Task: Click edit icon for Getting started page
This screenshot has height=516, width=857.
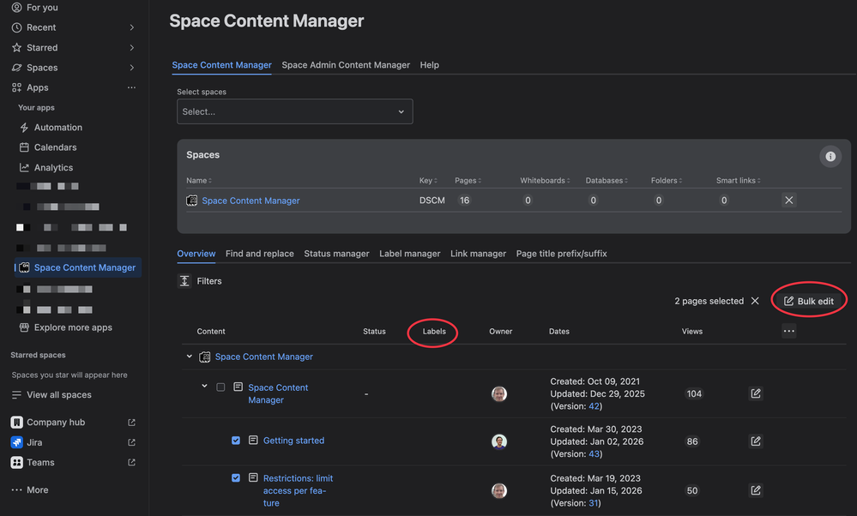Action: 755,441
